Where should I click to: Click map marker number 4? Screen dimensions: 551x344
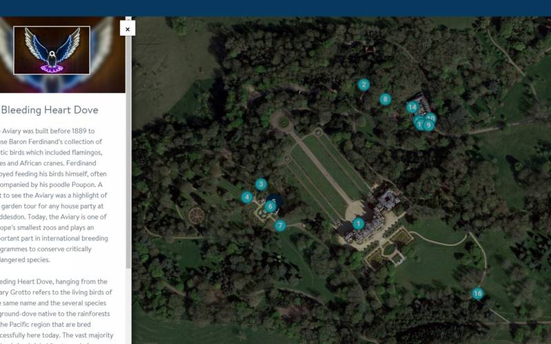(x=247, y=197)
